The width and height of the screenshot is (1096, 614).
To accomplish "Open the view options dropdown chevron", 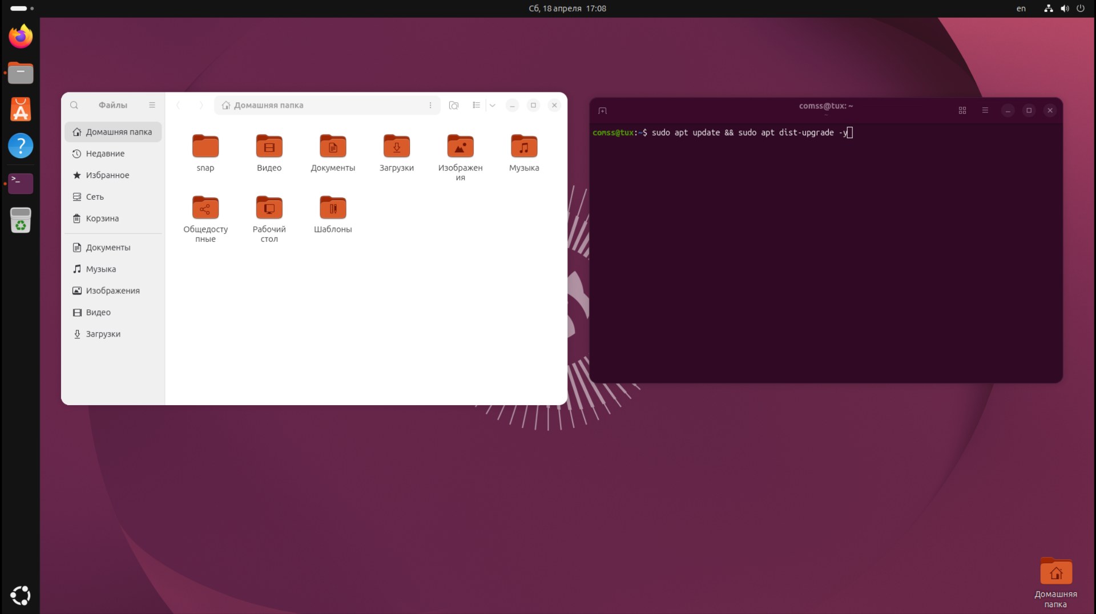I will 492,105.
